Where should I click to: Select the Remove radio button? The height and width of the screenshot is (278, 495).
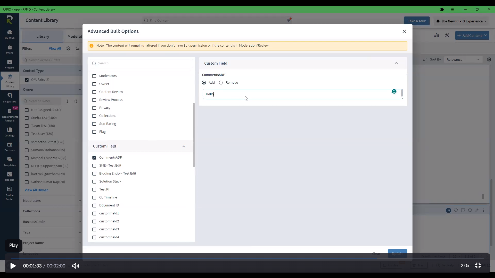[221, 83]
